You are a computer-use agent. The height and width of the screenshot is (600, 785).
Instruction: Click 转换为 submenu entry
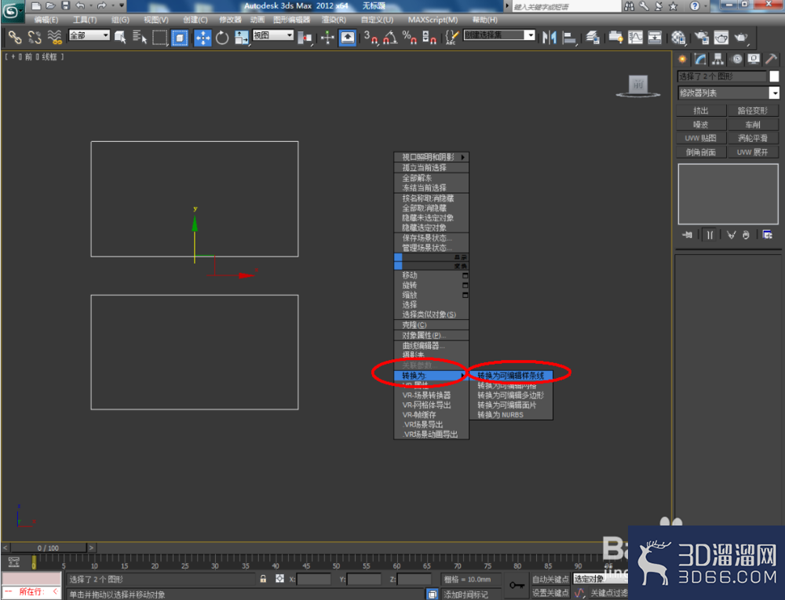click(x=432, y=376)
